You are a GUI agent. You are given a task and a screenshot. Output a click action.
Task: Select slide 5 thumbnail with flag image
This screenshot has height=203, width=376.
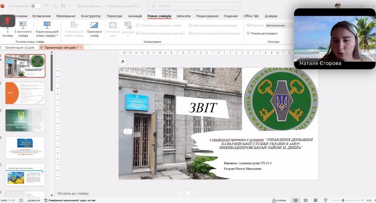coord(25,175)
